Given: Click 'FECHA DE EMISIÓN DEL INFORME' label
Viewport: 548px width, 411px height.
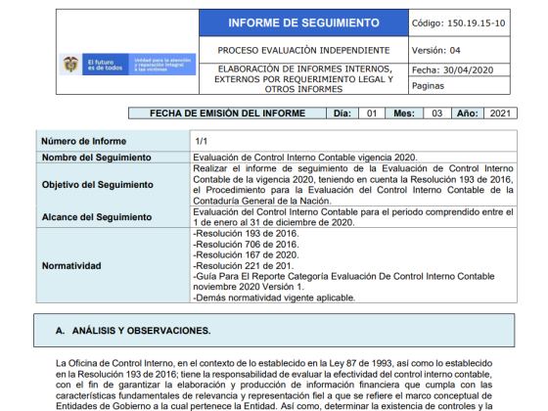Looking at the screenshot, I should tap(227, 114).
